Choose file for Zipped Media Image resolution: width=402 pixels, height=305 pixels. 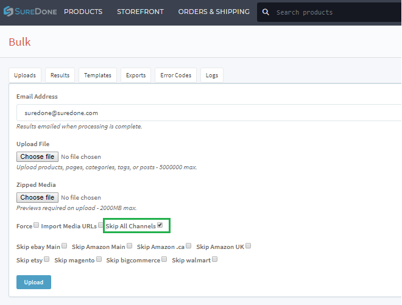pos(37,197)
